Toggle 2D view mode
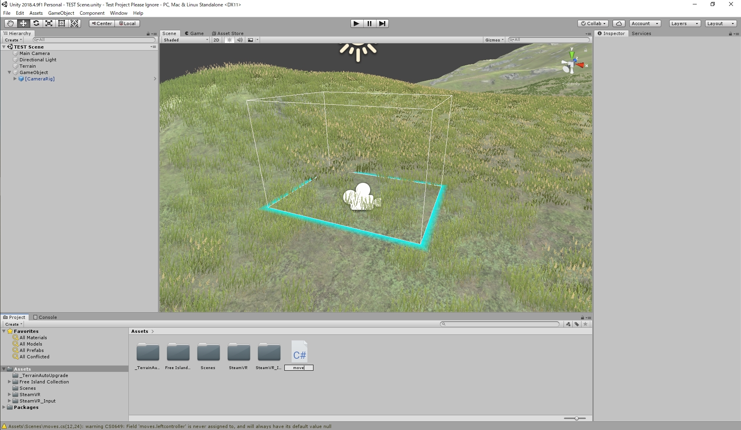Image resolution: width=741 pixels, height=430 pixels. pos(216,40)
